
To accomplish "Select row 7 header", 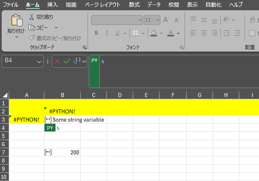I will [3, 152].
